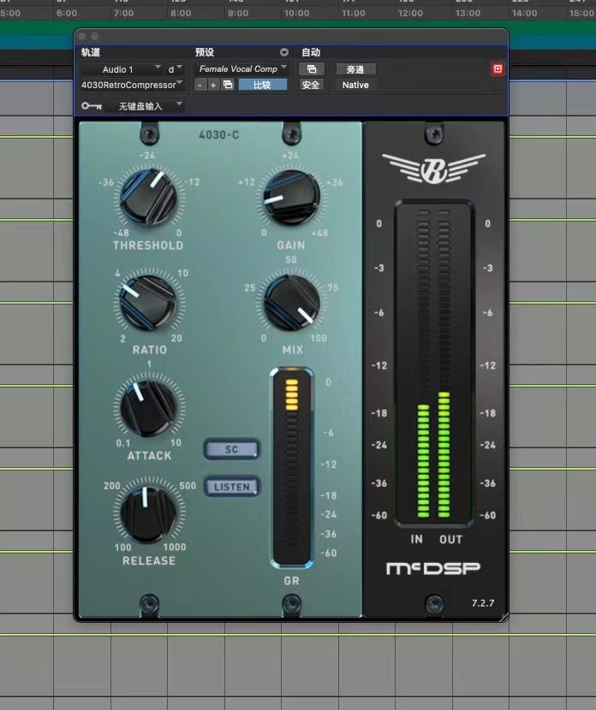The width and height of the screenshot is (596, 710).
Task: Click the winged R Retro logo
Action: tap(434, 168)
